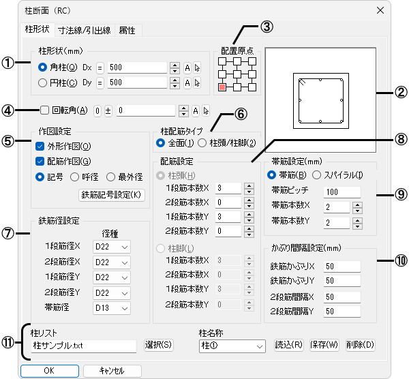409x379 pixels.
Task: Click the pointer pick icon for Dx
Action: 198,67
